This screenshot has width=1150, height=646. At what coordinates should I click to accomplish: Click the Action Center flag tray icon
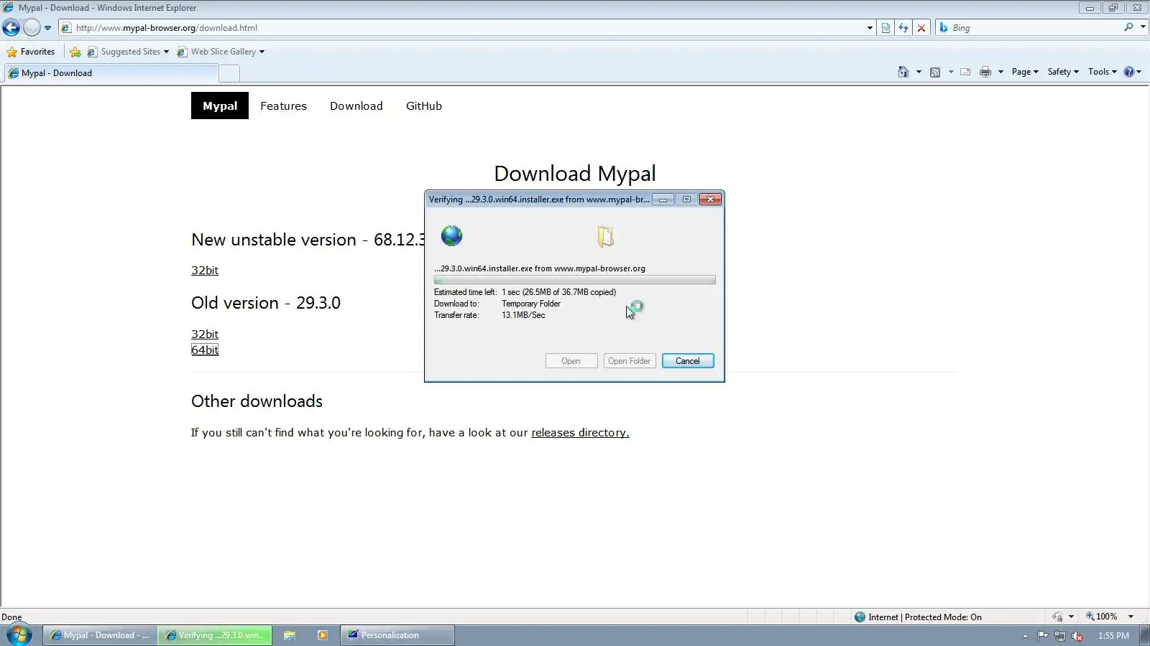pos(1042,636)
